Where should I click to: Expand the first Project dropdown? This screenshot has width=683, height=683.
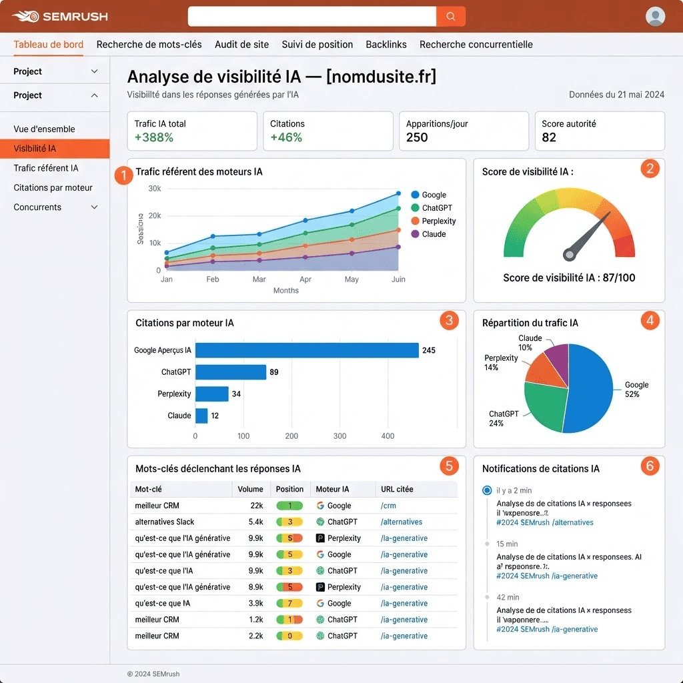[94, 71]
